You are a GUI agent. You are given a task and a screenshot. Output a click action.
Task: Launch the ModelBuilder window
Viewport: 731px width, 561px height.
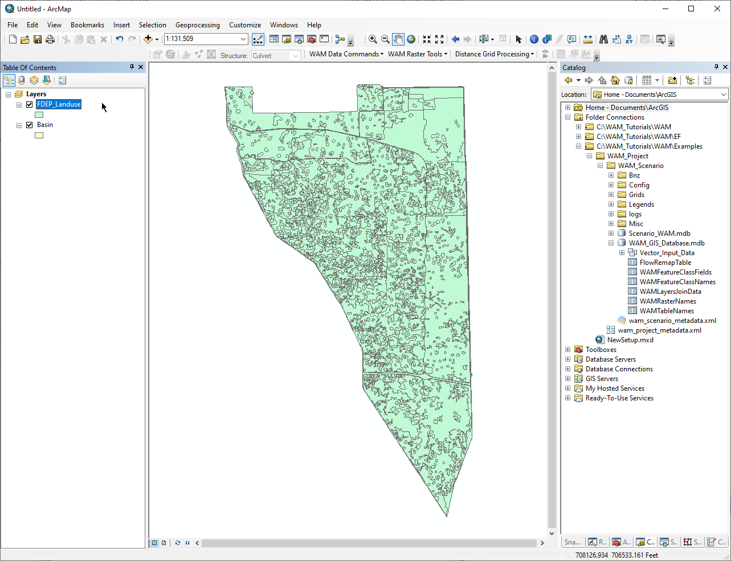coord(340,39)
